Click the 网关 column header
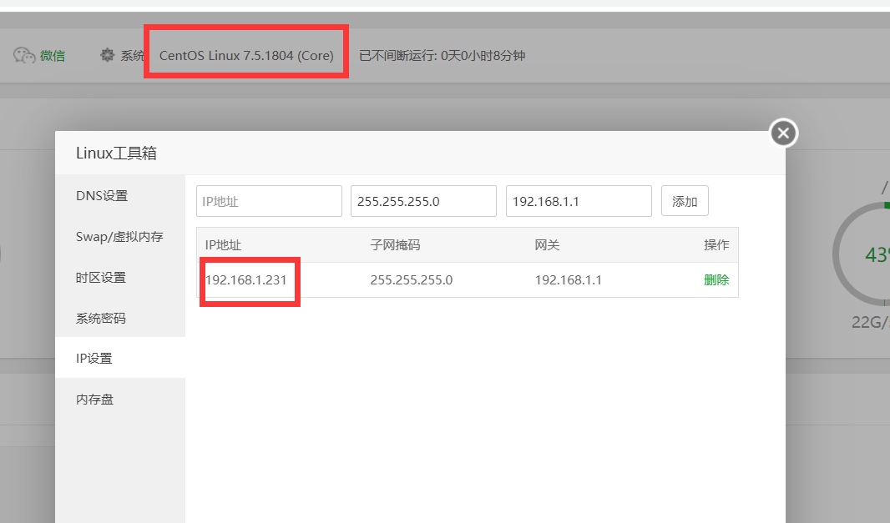Screen dimensions: 890x523 coord(547,245)
